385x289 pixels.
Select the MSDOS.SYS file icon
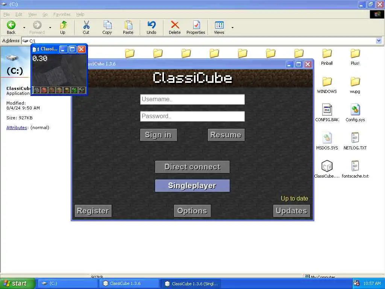[x=327, y=138]
